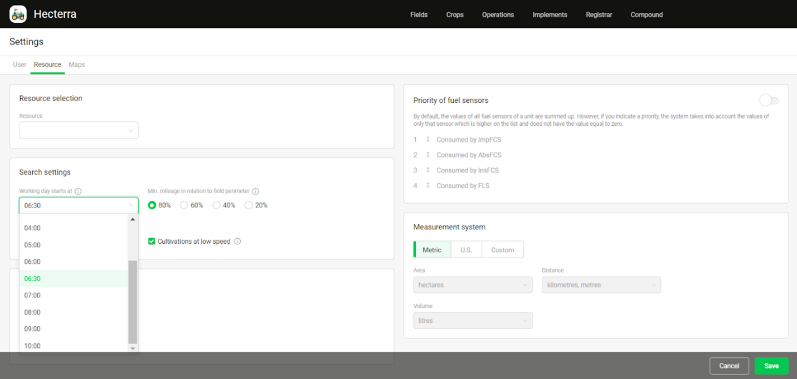Select the 60% mileage radio button
Screen dimensions: 797x379
[184, 205]
